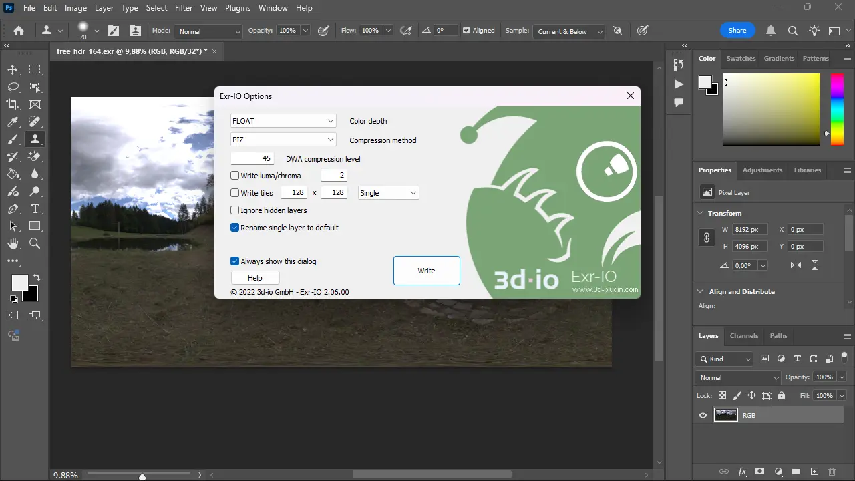Screen dimensions: 855x481
Task: Select the Pen tool
Action: pos(13,208)
